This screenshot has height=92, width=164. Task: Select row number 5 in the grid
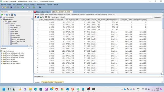pos(38,32)
